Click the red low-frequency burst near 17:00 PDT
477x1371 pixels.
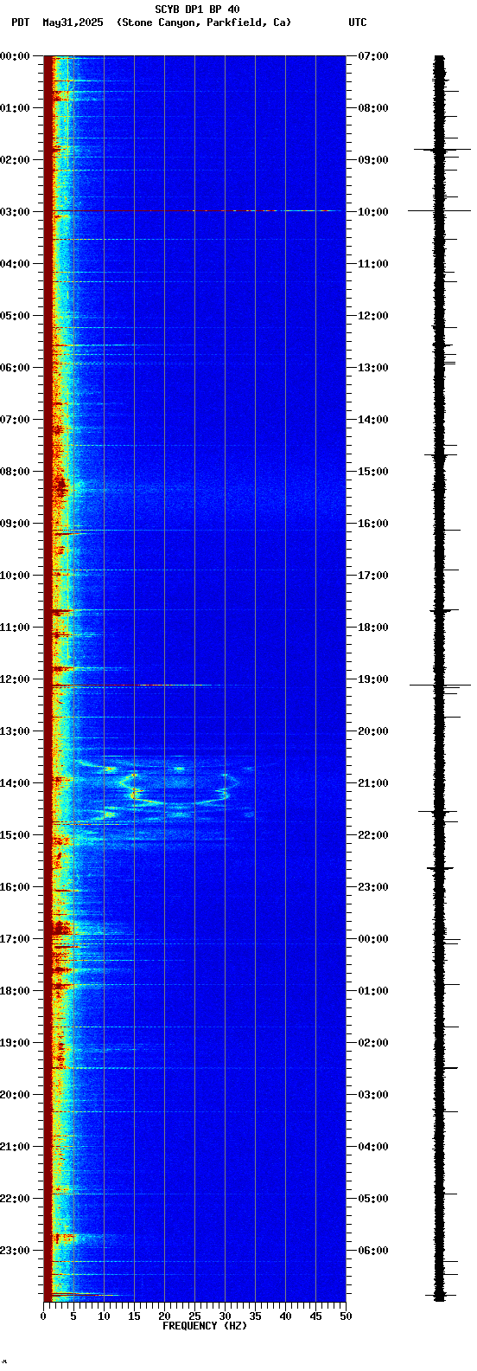60,929
